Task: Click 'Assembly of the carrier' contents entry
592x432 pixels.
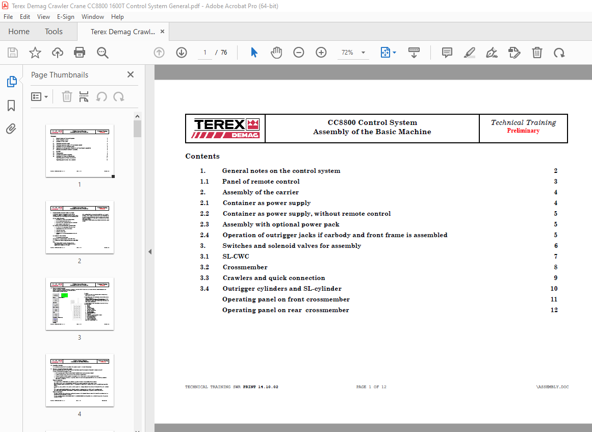Action: pos(261,192)
